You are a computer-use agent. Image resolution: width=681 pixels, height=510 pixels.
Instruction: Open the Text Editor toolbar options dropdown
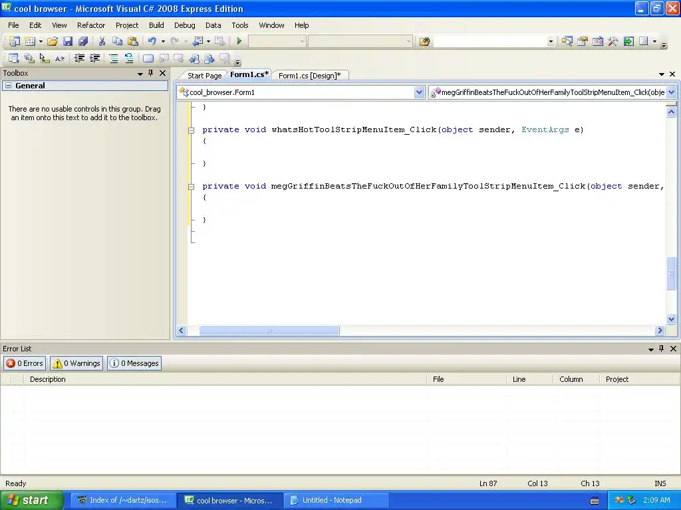pos(237,62)
